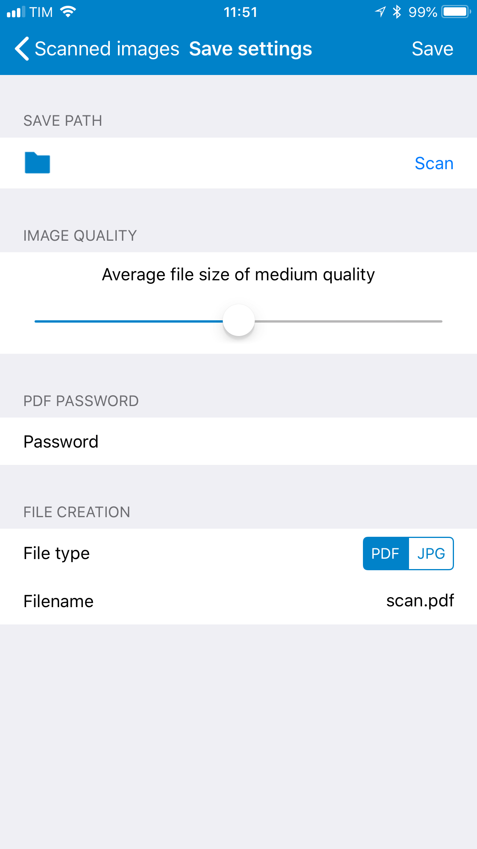Viewport: 477px width, 849px height.
Task: Switch file type to JPG
Action: (431, 553)
